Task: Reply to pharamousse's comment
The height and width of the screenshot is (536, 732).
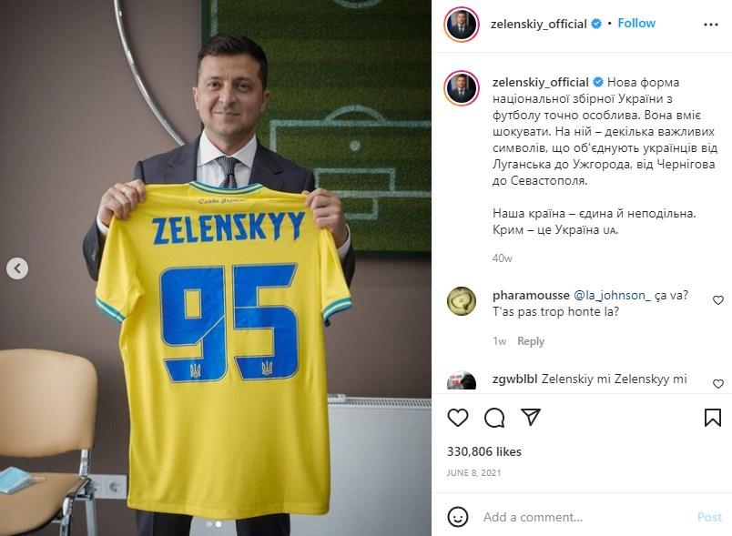Action: click(531, 341)
